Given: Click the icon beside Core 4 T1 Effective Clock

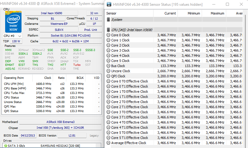Looking at the screenshot, I should click(x=108, y=127).
